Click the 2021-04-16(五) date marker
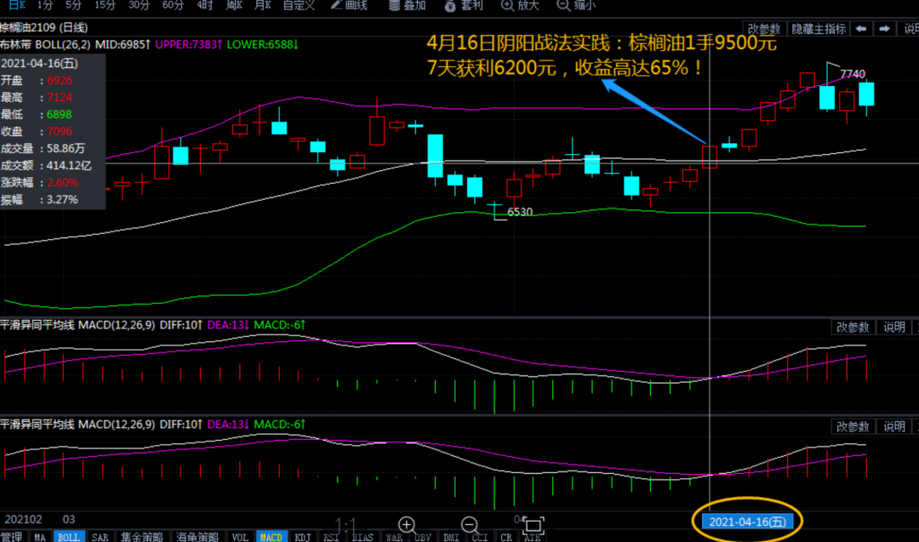This screenshot has width=919, height=542. pyautogui.click(x=745, y=521)
